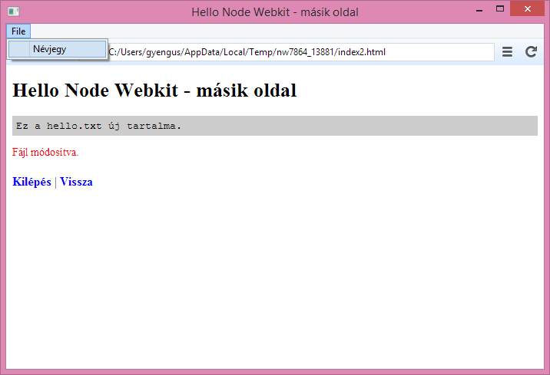Focus the address field showing index2.html path
Screen dimensions: 550x375
coord(300,52)
